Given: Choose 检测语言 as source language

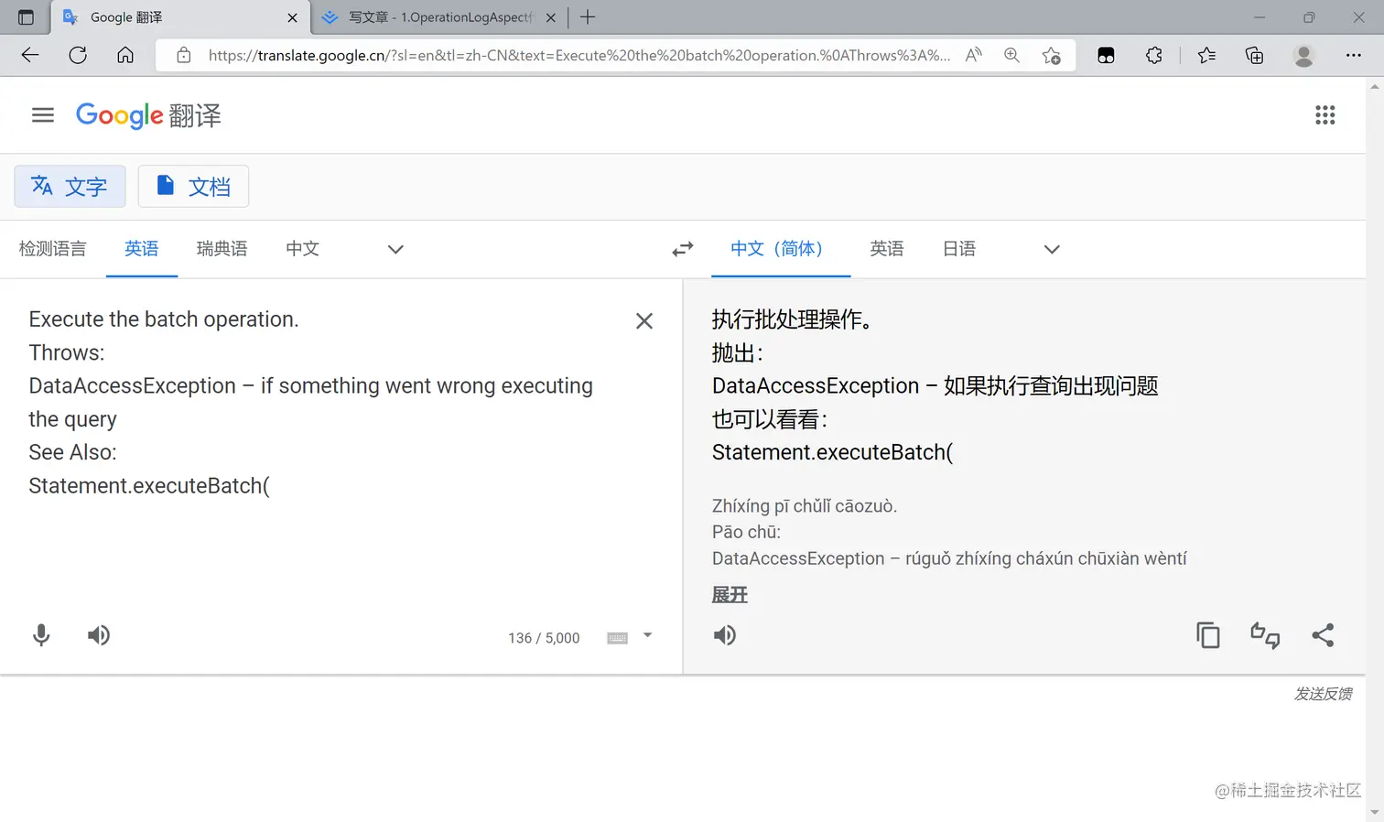Looking at the screenshot, I should [53, 249].
